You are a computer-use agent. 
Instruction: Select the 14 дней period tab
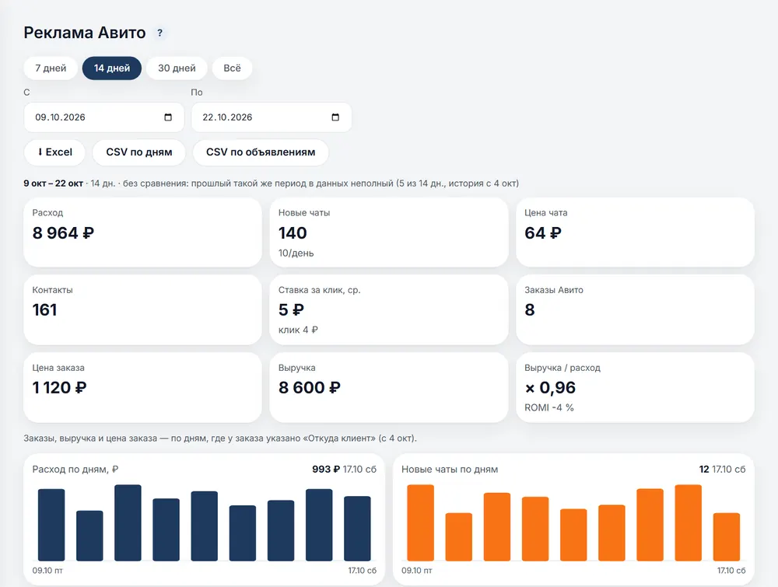(x=112, y=68)
